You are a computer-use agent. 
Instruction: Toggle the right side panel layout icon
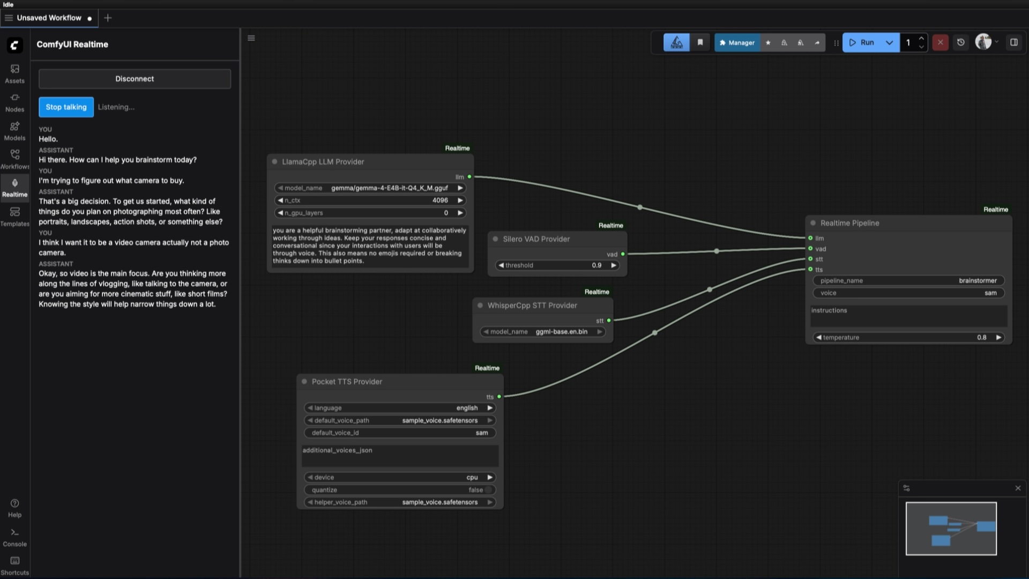pyautogui.click(x=1013, y=42)
